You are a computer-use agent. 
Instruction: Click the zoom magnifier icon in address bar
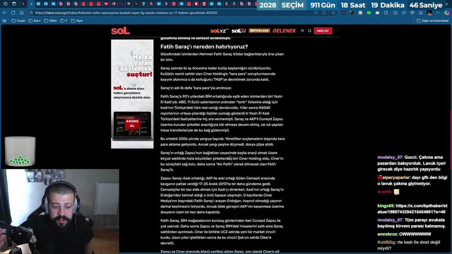click(x=316, y=13)
